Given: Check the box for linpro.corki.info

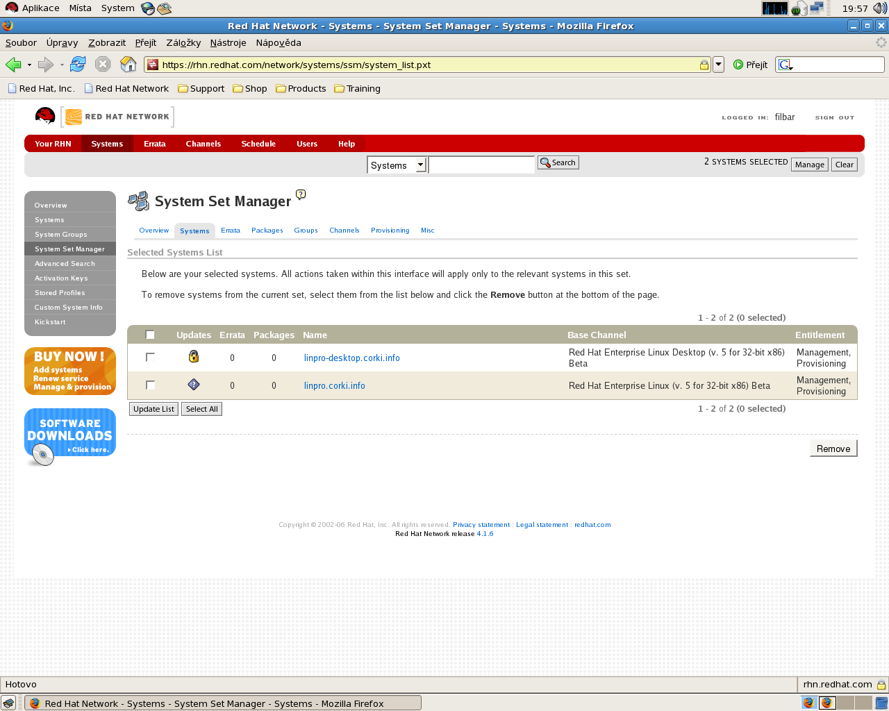Looking at the screenshot, I should pos(150,385).
